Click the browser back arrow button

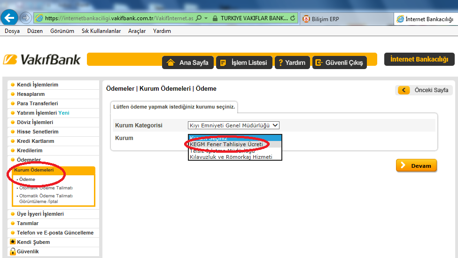point(9,18)
